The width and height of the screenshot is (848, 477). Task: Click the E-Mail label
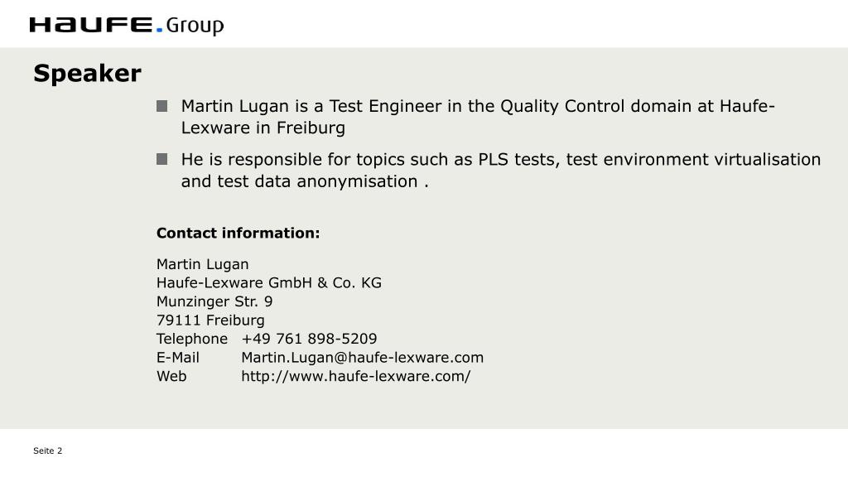[x=177, y=358]
